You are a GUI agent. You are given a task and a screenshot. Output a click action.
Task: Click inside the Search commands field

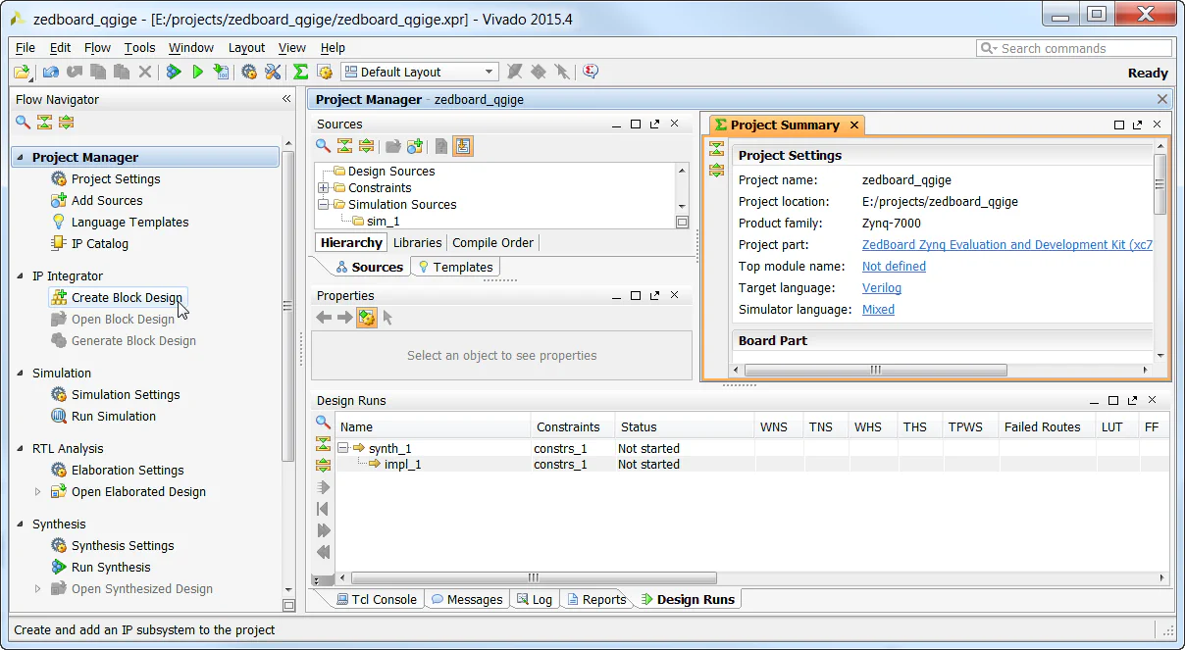coord(1074,47)
